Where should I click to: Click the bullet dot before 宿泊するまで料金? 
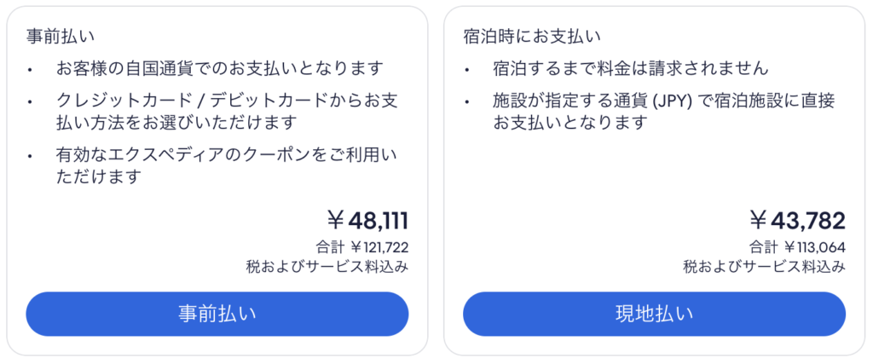click(468, 68)
